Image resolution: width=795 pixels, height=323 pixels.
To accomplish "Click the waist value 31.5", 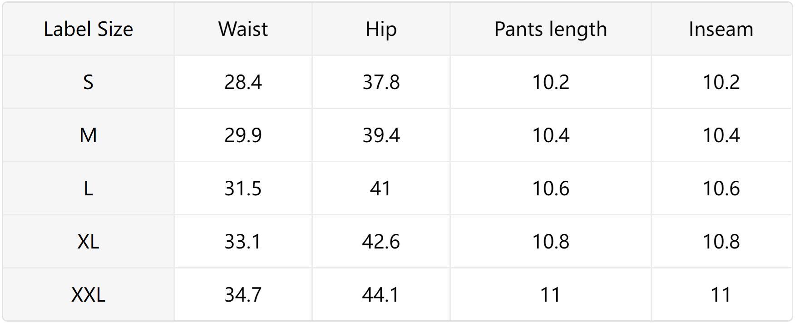I will (243, 189).
